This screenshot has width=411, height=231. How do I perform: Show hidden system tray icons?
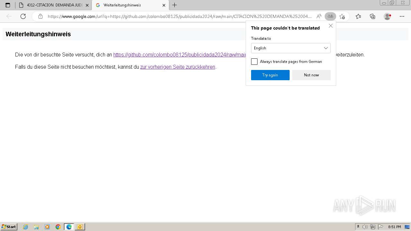tap(358, 227)
